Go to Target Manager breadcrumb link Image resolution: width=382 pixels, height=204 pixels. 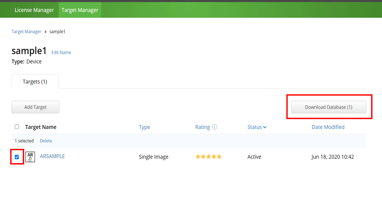tap(26, 32)
